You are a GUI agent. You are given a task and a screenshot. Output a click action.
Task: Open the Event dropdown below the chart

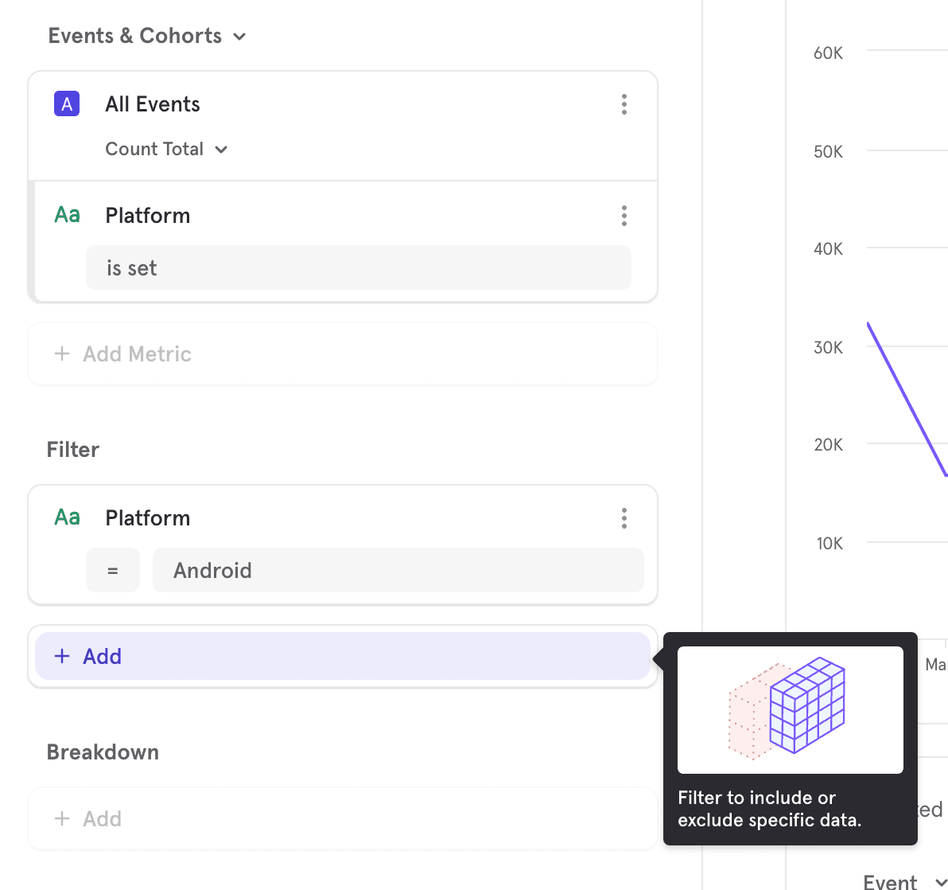pos(905,881)
